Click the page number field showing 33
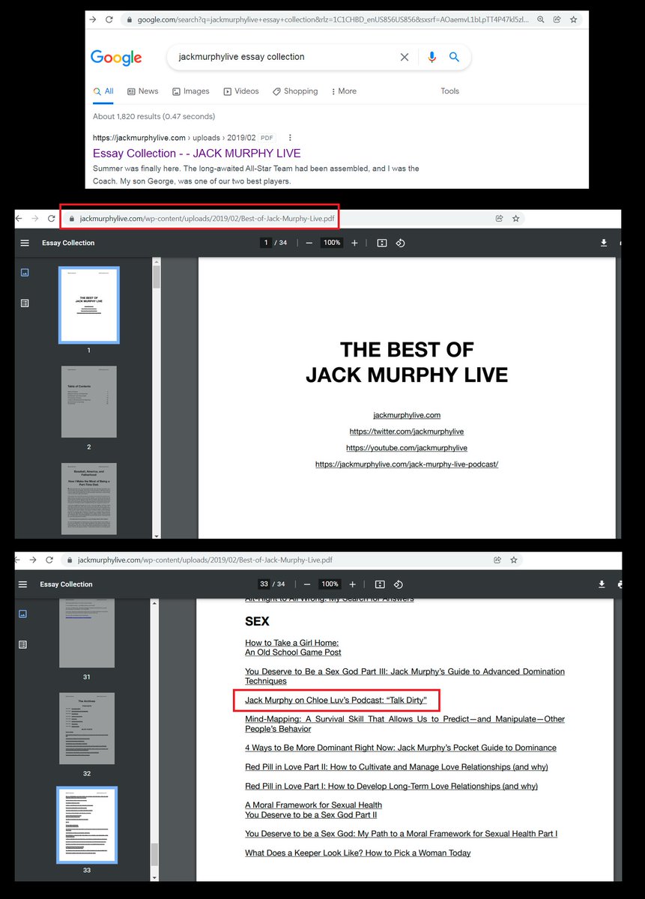Image resolution: width=645 pixels, height=899 pixels. point(264,584)
